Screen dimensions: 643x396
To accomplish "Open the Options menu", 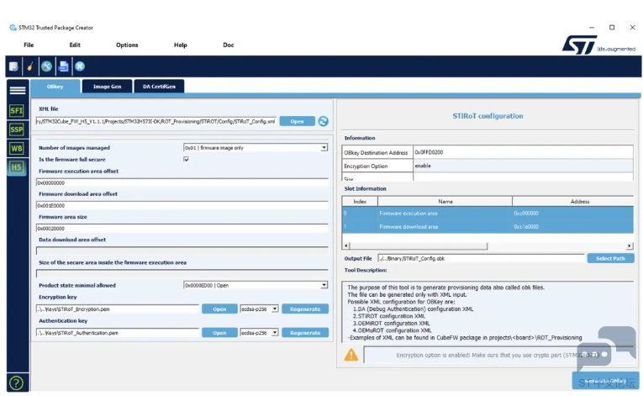I will [x=127, y=45].
